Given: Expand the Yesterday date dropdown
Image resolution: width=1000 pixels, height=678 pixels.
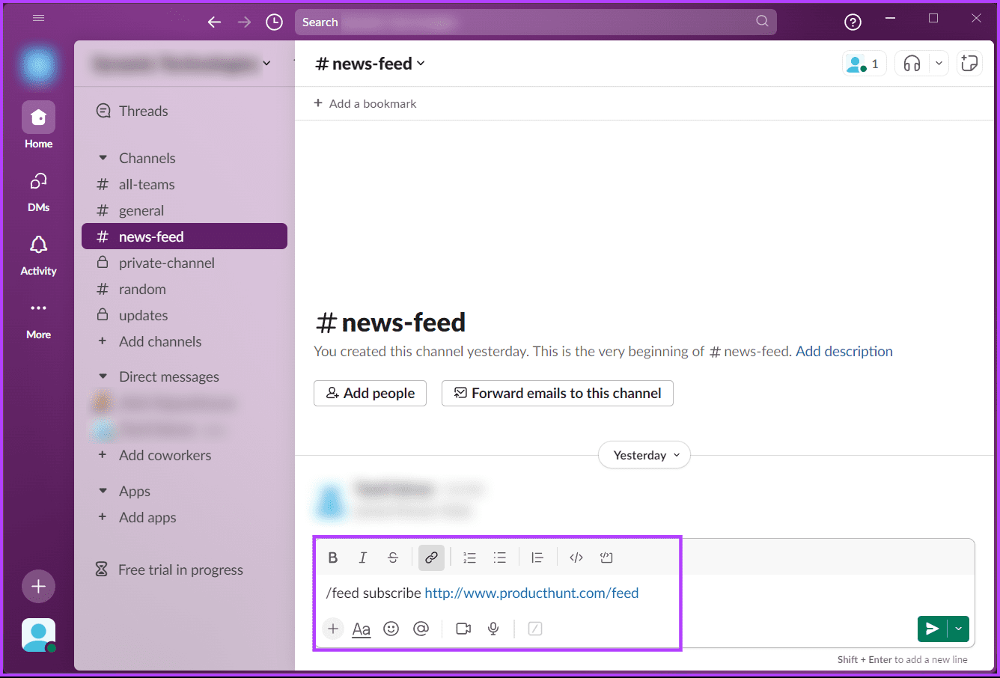Looking at the screenshot, I should click(x=644, y=455).
